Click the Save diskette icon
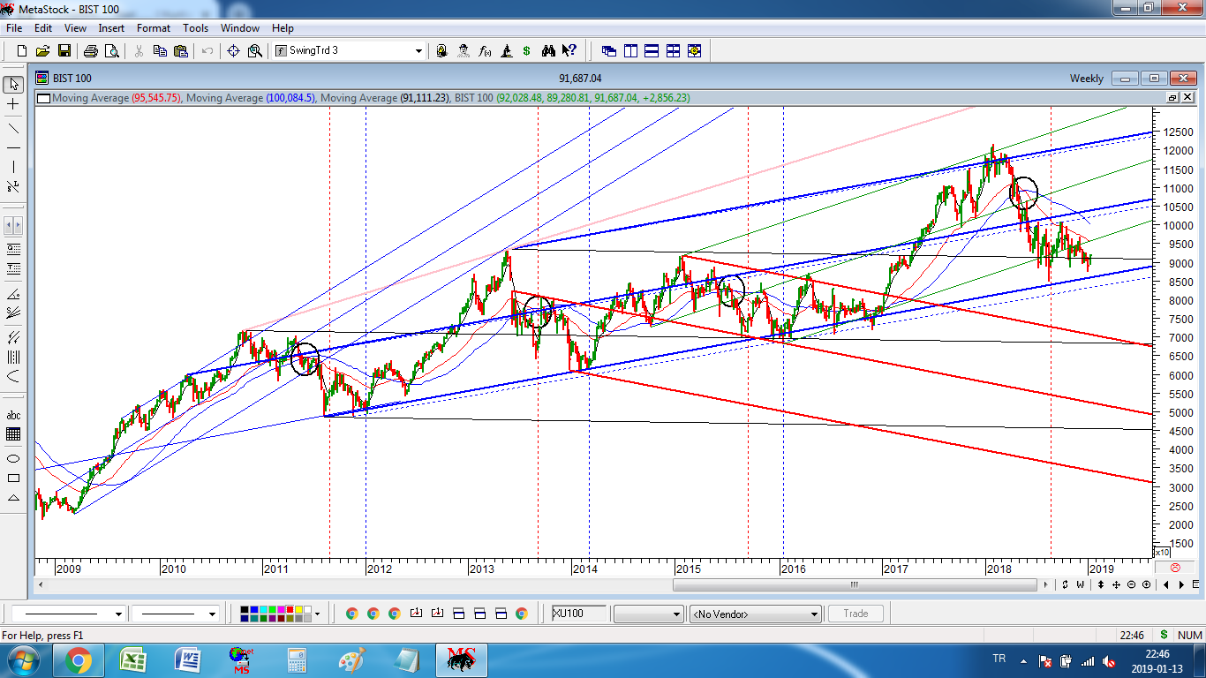The height and width of the screenshot is (678, 1206). [x=64, y=51]
